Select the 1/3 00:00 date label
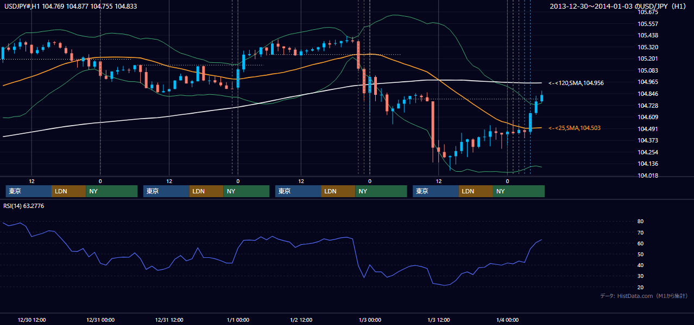The image size is (694, 325). (370, 320)
